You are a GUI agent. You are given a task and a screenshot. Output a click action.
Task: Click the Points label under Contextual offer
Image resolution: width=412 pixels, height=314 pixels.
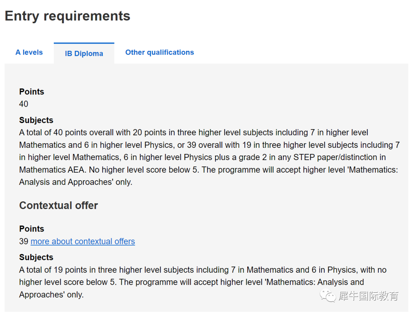coord(32,229)
